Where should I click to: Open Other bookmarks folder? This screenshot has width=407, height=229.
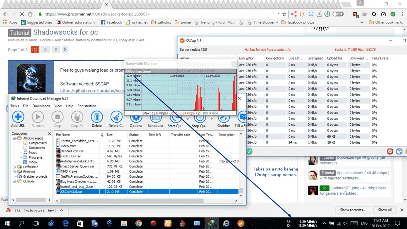point(386,22)
